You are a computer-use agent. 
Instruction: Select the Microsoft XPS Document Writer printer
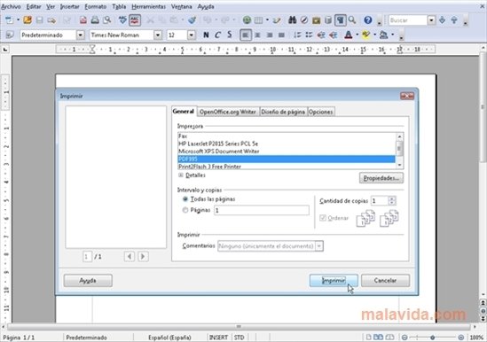[218, 152]
